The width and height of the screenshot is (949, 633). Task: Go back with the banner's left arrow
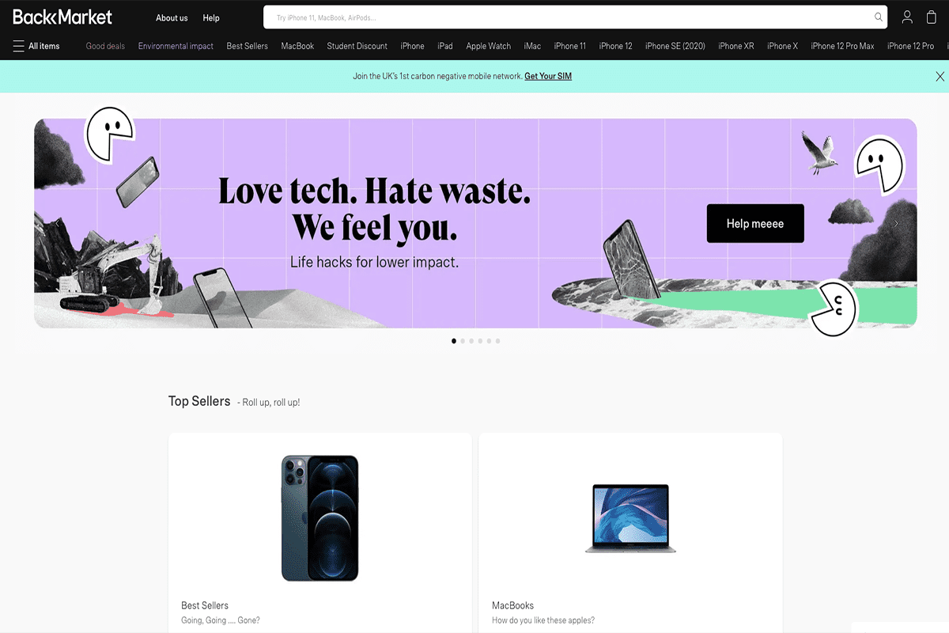click(x=57, y=224)
